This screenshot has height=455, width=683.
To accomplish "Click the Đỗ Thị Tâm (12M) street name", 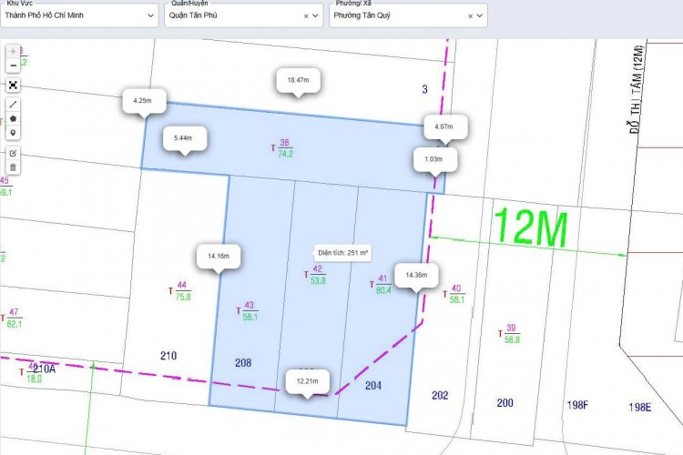I will click(637, 89).
